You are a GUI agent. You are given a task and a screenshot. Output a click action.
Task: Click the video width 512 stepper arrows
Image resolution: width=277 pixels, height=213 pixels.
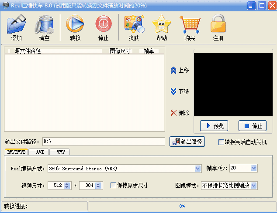66,185
